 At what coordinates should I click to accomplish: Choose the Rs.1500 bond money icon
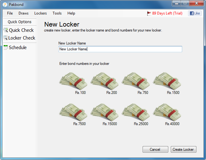point(167,81)
